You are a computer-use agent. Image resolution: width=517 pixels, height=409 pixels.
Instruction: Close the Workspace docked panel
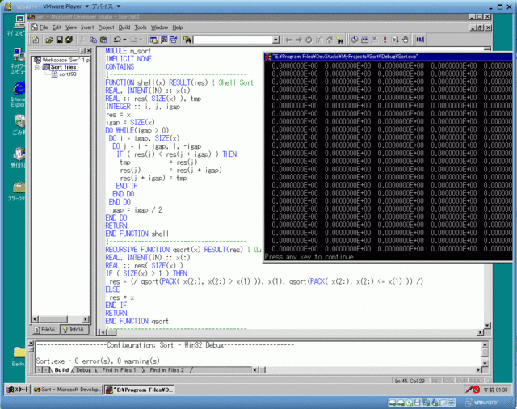tap(89, 51)
